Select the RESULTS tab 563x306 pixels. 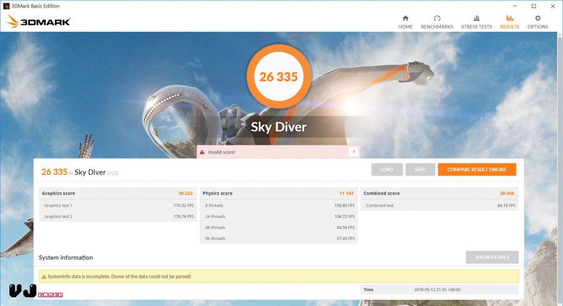(509, 22)
